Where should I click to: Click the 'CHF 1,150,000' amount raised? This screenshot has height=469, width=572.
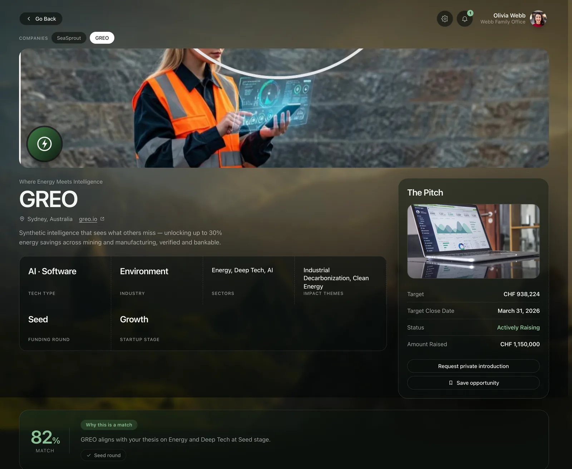[520, 344]
